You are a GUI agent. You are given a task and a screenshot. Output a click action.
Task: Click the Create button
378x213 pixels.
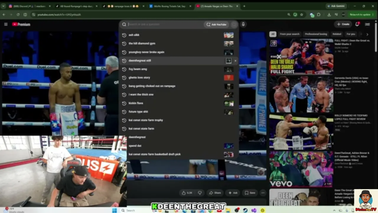(343, 24)
